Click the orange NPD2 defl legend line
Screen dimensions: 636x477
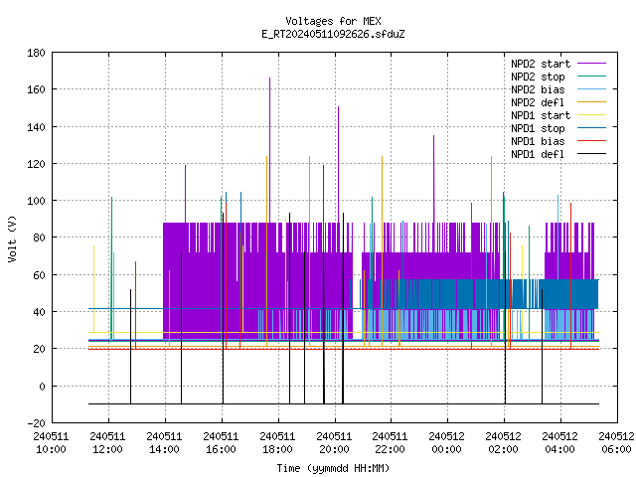coord(592,102)
